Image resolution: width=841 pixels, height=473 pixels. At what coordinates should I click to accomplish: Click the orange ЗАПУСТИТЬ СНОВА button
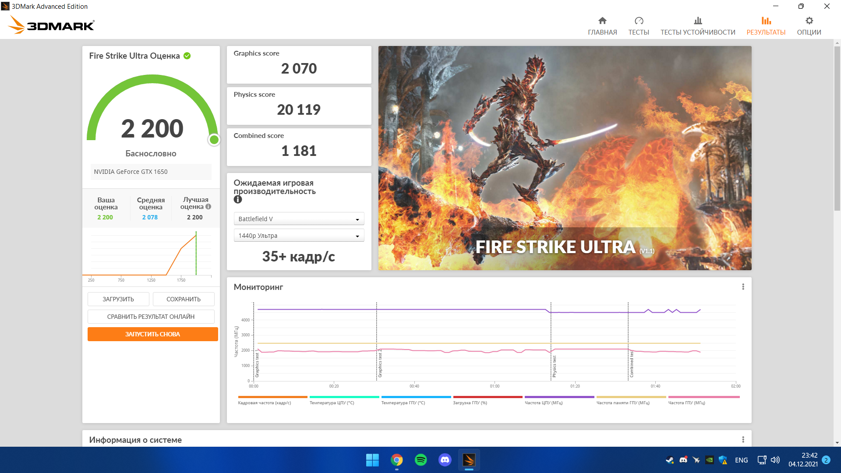152,334
